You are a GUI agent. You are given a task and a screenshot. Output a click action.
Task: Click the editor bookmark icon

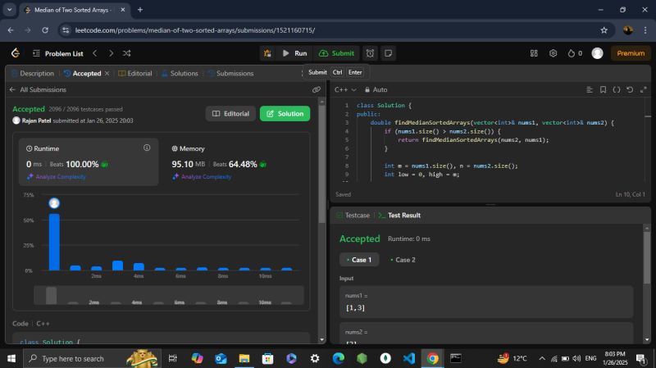pyautogui.click(x=603, y=89)
